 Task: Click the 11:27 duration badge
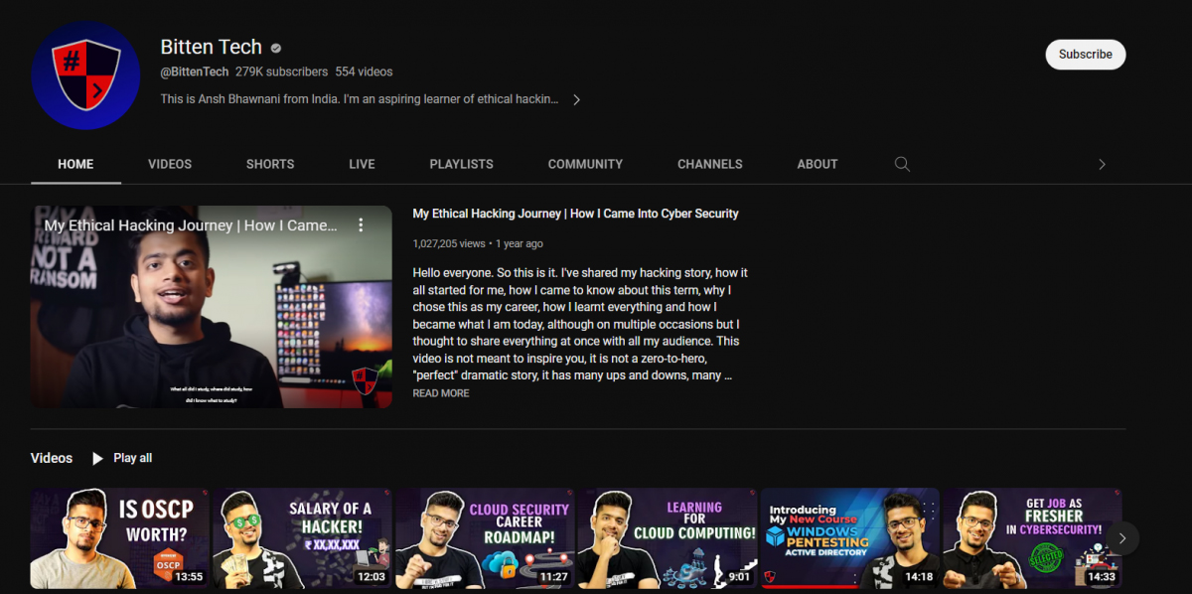coord(553,576)
